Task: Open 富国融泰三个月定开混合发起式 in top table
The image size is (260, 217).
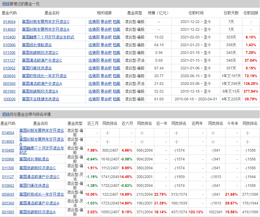Action: pos(48,37)
